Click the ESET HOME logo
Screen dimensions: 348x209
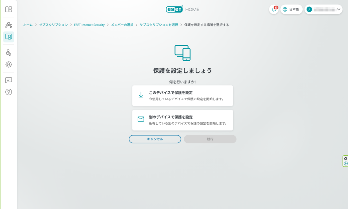tap(182, 9)
